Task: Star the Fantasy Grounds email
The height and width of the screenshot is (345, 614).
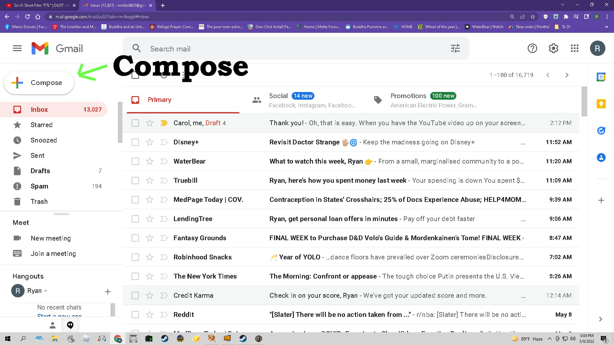Action: point(150,238)
